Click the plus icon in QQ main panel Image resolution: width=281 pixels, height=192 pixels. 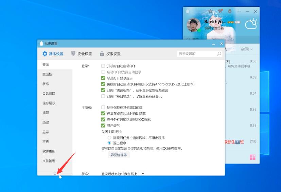239,11
